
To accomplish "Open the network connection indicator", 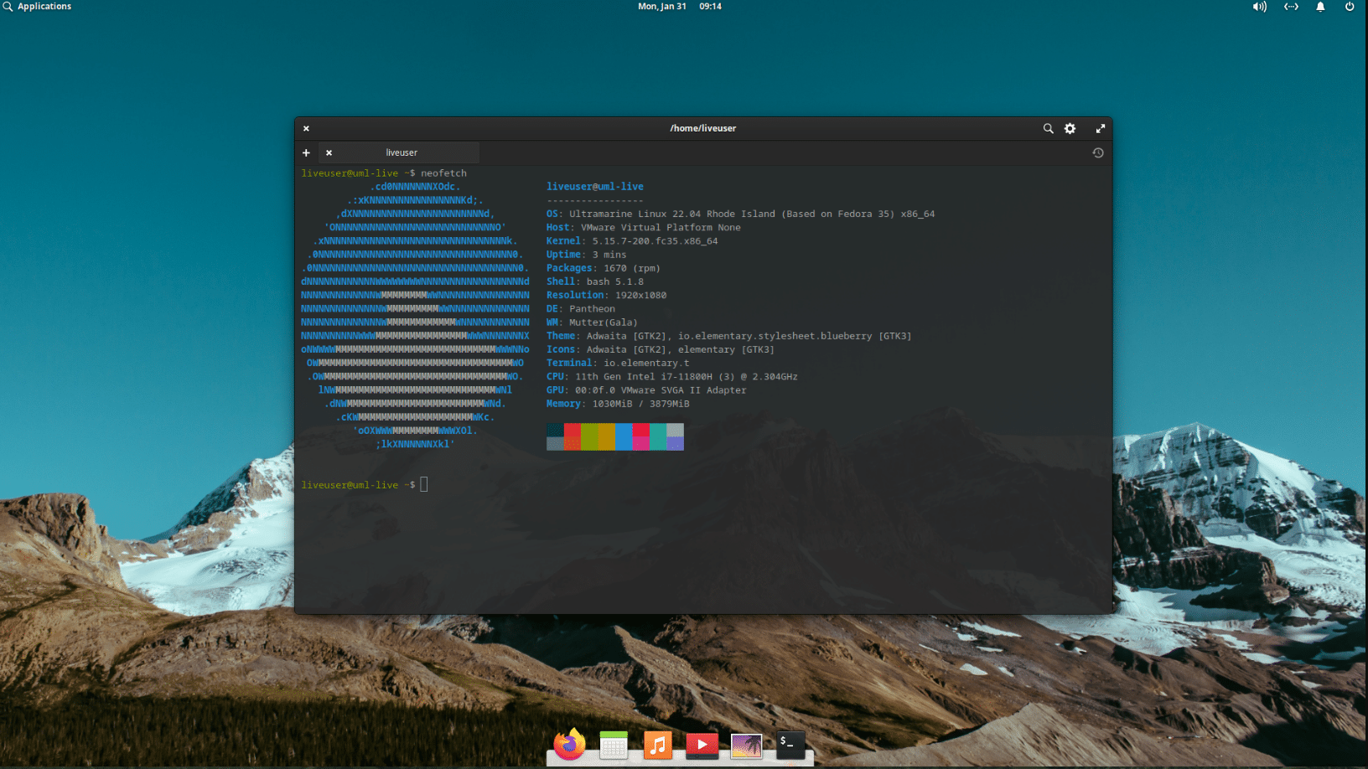I will tap(1291, 6).
